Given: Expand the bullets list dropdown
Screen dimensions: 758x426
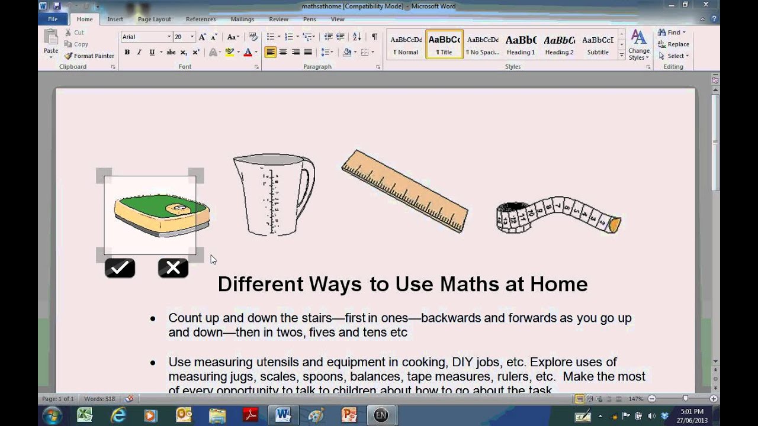Looking at the screenshot, I should 279,37.
